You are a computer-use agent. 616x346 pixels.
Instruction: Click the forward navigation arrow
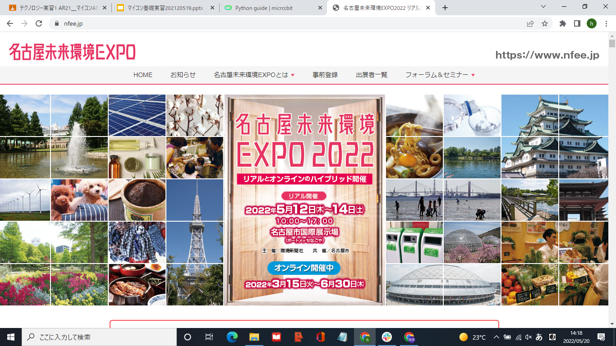pyautogui.click(x=24, y=23)
